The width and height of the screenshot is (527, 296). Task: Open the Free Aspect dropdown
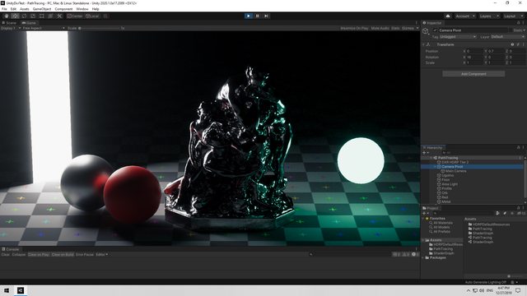(x=44, y=28)
